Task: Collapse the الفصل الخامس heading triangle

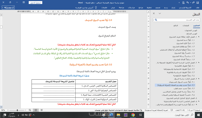Action: point(199,101)
